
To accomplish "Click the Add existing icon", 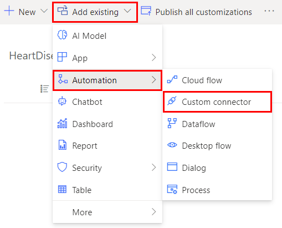I will pos(63,11).
